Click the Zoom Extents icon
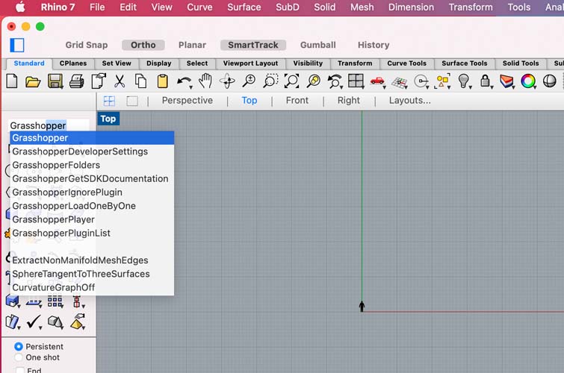This screenshot has height=373, width=564. tap(292, 81)
